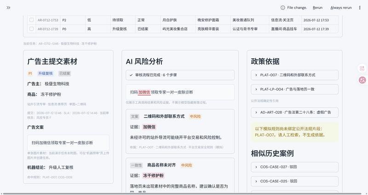This screenshot has height=195, width=368.
Task: Expand AD-ART-028 广告法第二十八条 item
Action: pos(294,112)
